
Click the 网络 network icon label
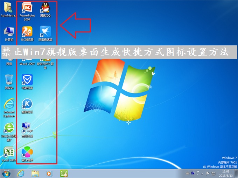pos(9,64)
